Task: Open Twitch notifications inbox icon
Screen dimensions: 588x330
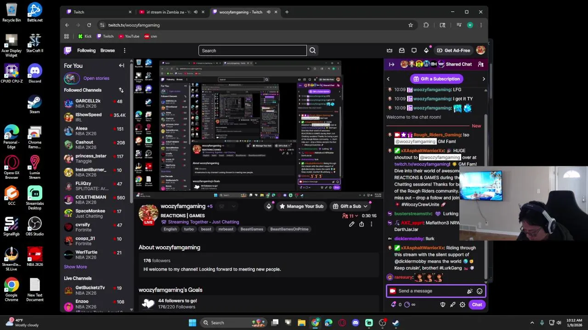Action: (402, 50)
